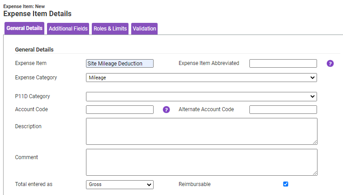Screen dimensions: 343x195
Task: Click the Expense Item Details heading
Action: [37, 14]
